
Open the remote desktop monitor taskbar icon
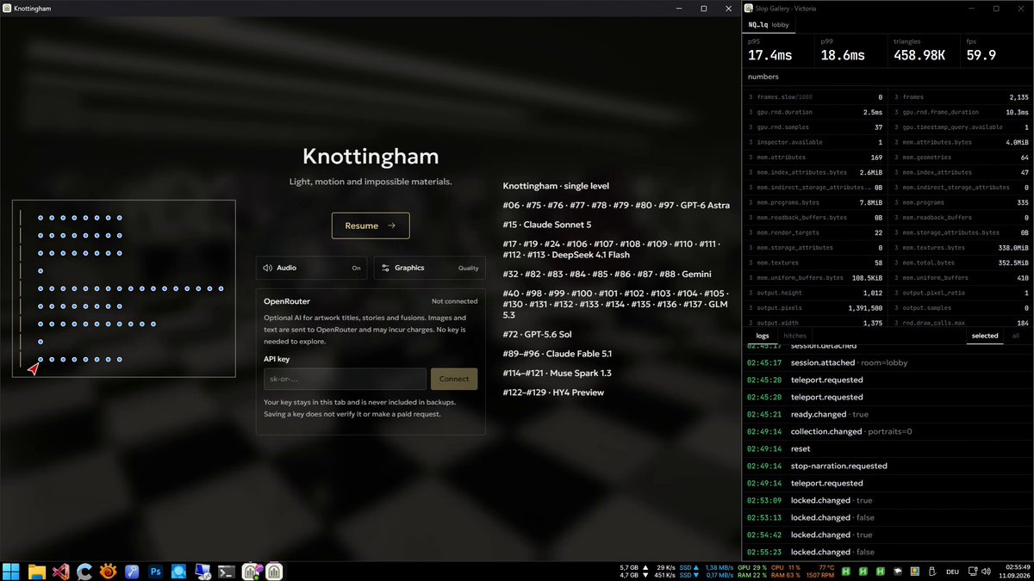(x=203, y=571)
